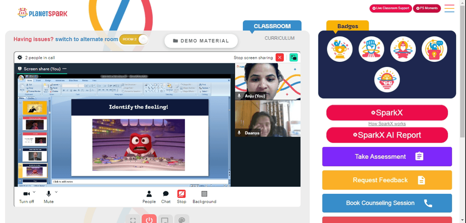The width and height of the screenshot is (466, 223).
Task: Click Live Classroom Support button
Action: [391, 8]
